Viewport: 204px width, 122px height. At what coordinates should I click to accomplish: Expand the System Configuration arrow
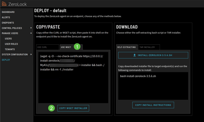31,54
